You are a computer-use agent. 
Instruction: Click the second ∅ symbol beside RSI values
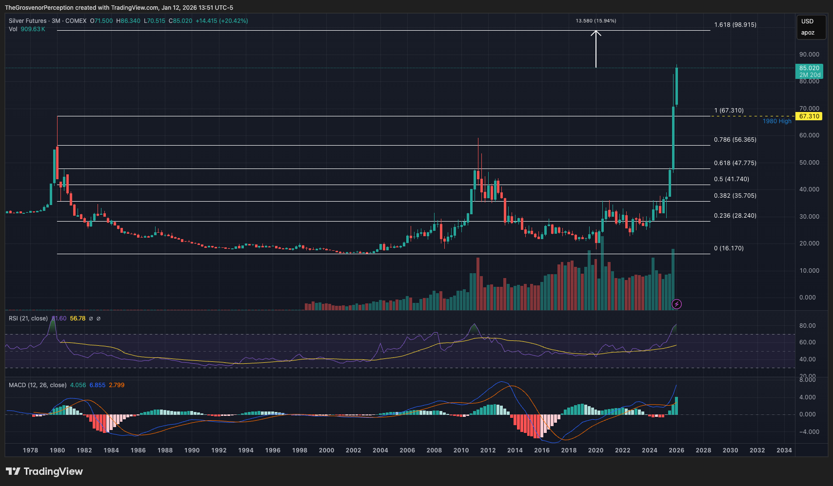coord(99,318)
